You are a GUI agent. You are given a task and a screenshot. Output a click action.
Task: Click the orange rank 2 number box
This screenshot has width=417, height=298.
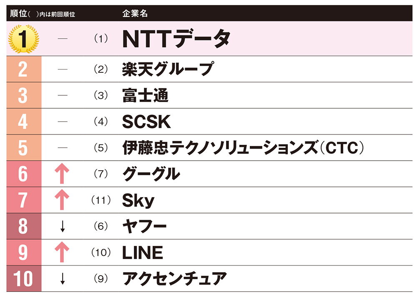[x=24, y=69]
